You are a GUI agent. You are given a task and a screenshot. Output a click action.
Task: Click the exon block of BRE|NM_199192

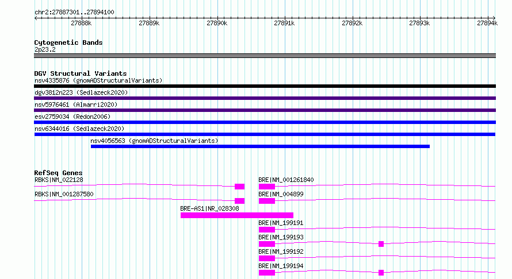point(267,258)
